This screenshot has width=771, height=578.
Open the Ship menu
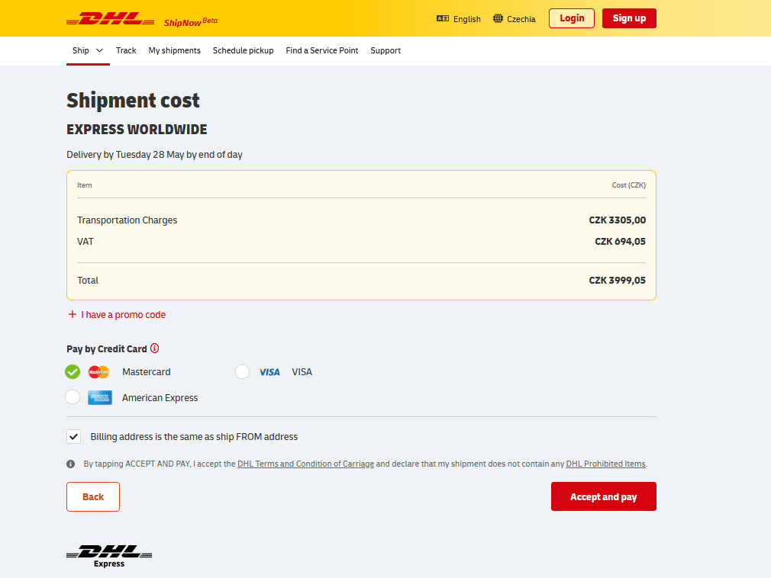click(x=88, y=50)
